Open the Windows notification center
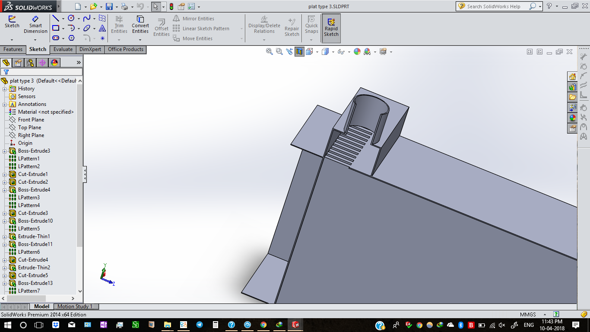The image size is (590, 332). 576,325
